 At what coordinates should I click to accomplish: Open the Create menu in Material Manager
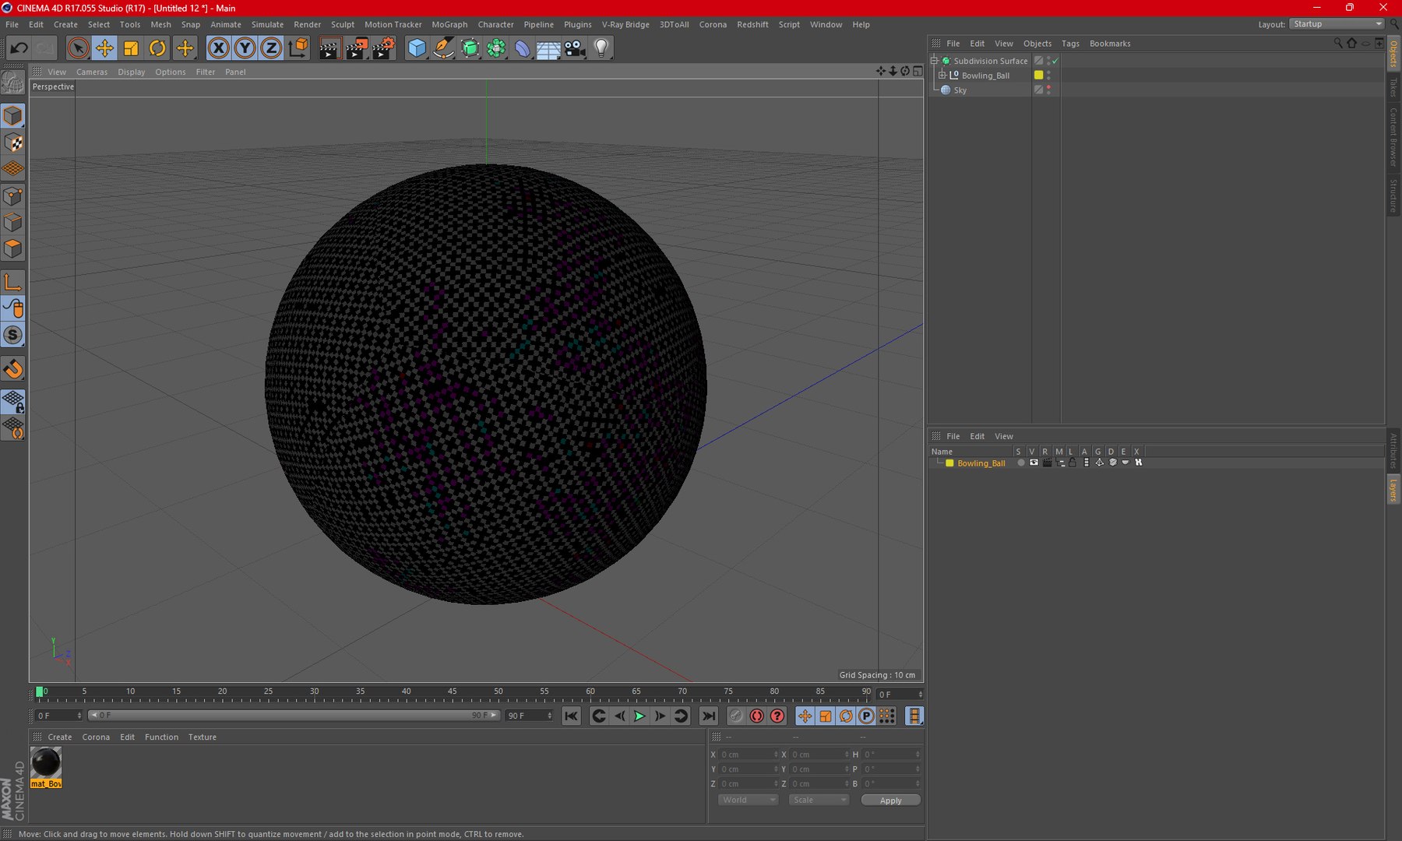(x=59, y=737)
